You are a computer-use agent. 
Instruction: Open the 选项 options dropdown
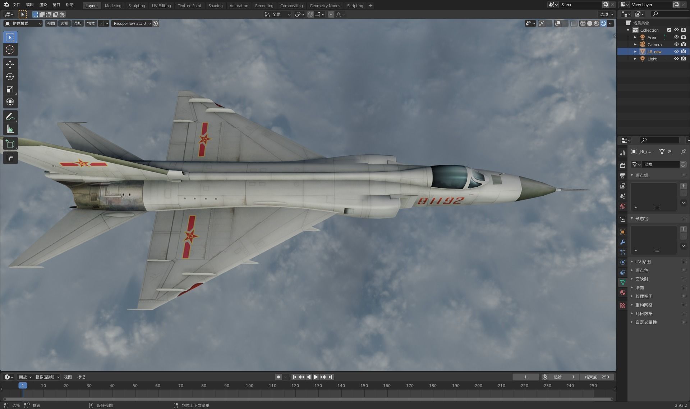coord(606,14)
